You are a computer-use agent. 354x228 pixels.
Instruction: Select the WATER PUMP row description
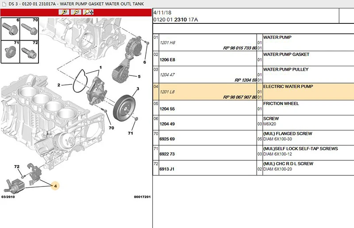tap(277, 37)
